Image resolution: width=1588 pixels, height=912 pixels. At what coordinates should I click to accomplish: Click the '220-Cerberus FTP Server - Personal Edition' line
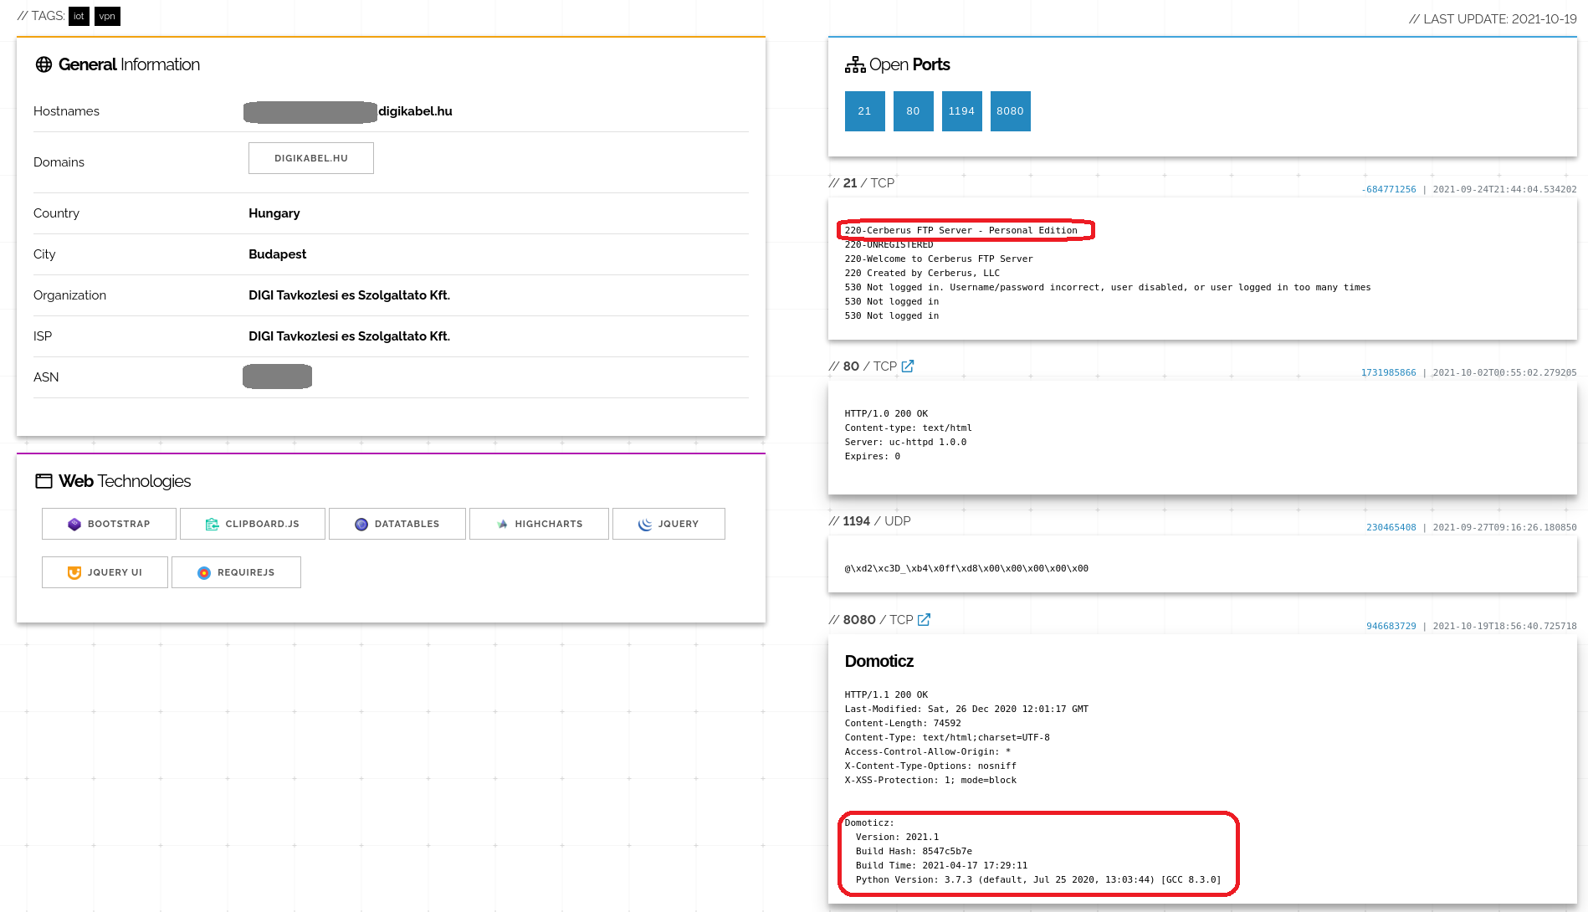[x=960, y=230]
